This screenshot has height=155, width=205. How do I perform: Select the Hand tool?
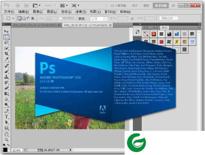click(x=6, y=134)
